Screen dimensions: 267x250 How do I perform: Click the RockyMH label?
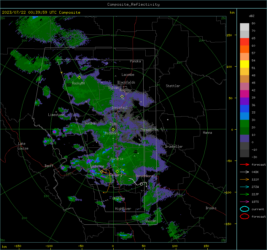click(x=78, y=83)
